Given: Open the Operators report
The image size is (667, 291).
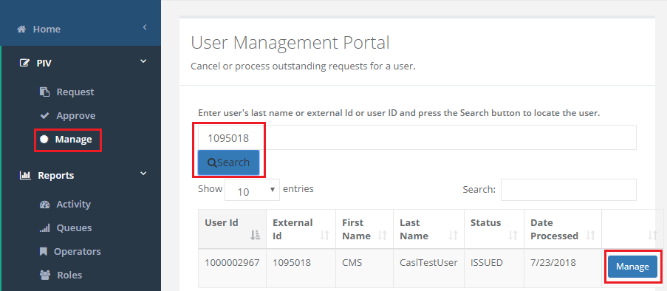Looking at the screenshot, I should coord(78,251).
